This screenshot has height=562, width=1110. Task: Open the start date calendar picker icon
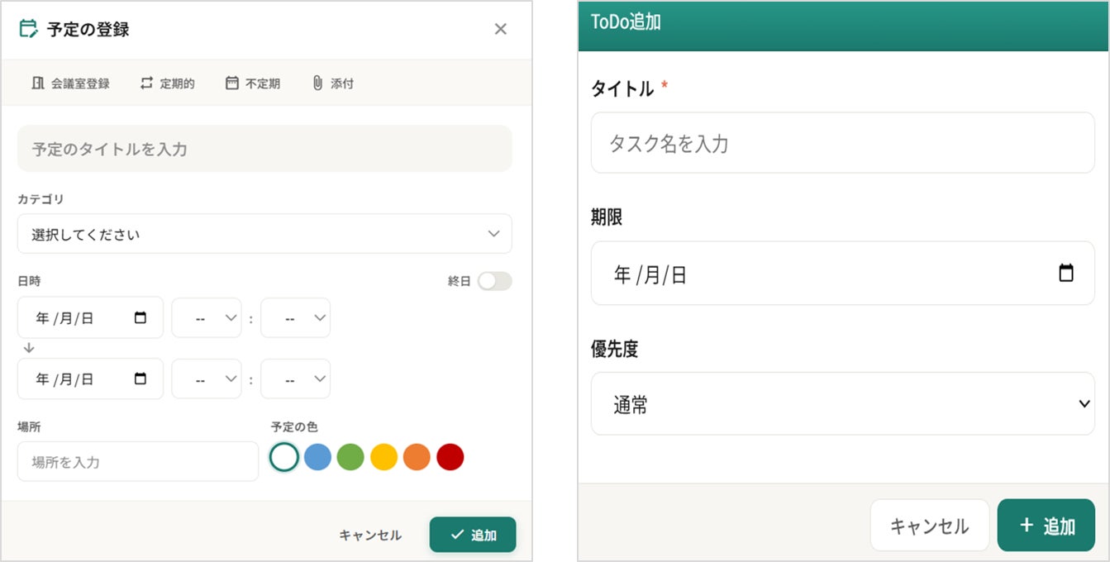pyautogui.click(x=141, y=318)
